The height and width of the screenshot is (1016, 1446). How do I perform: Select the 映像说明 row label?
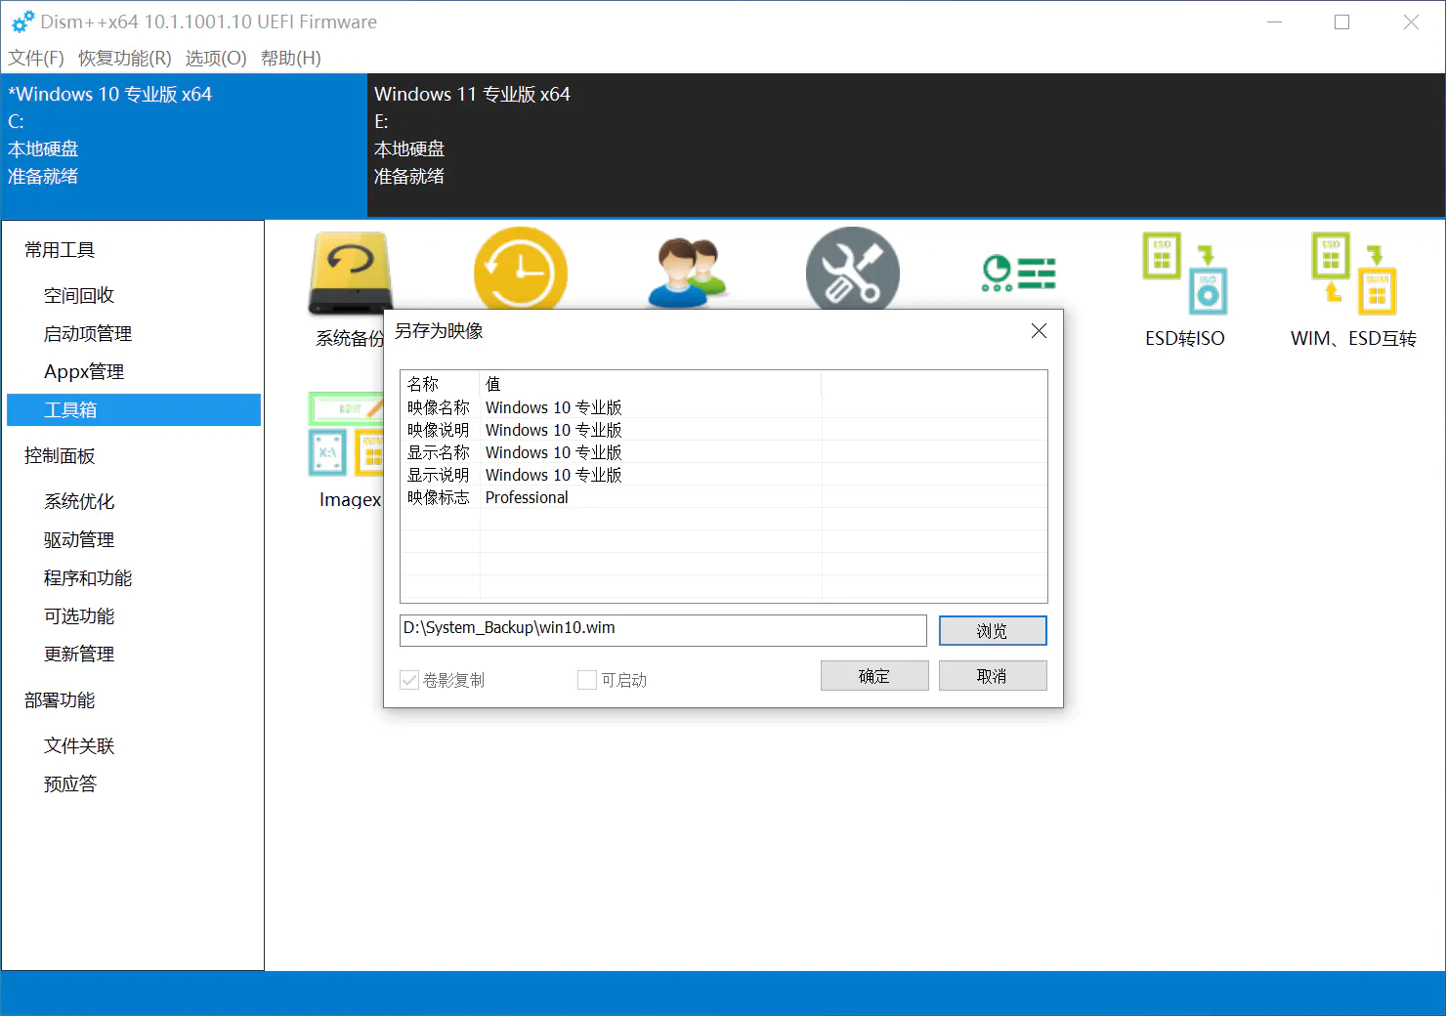click(x=439, y=430)
